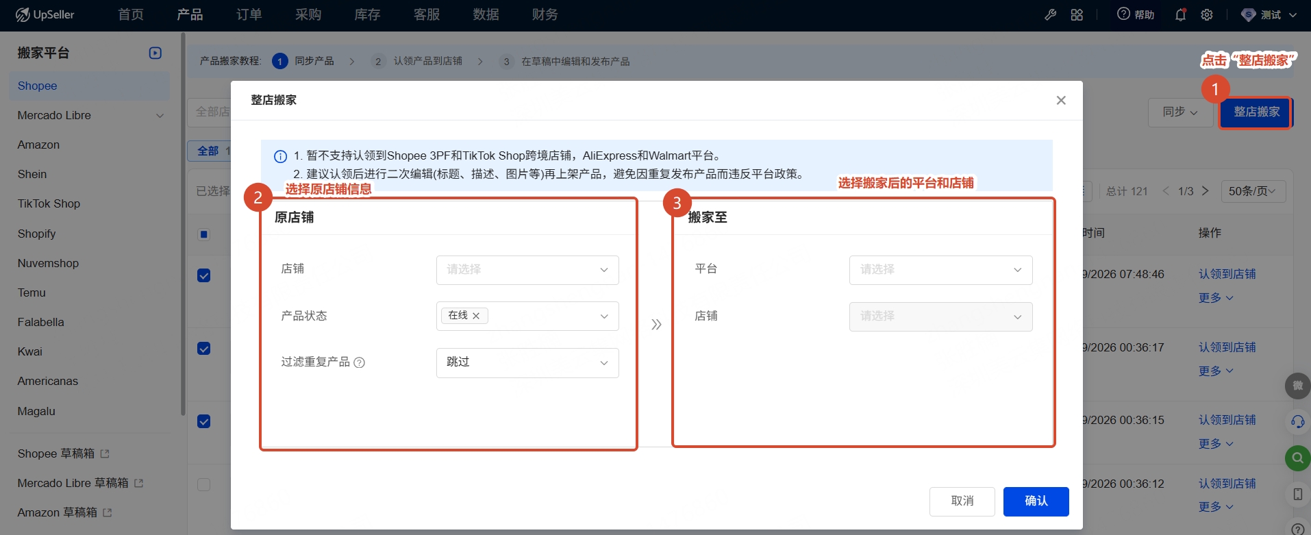Click the 确认 button
The height and width of the screenshot is (535, 1311).
[1036, 501]
